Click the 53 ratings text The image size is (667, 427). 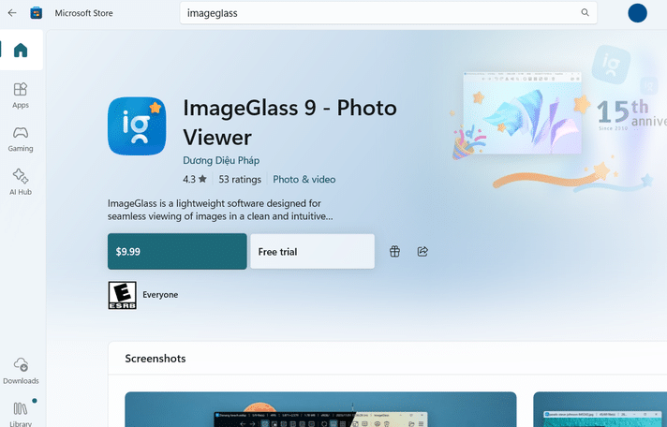click(240, 180)
